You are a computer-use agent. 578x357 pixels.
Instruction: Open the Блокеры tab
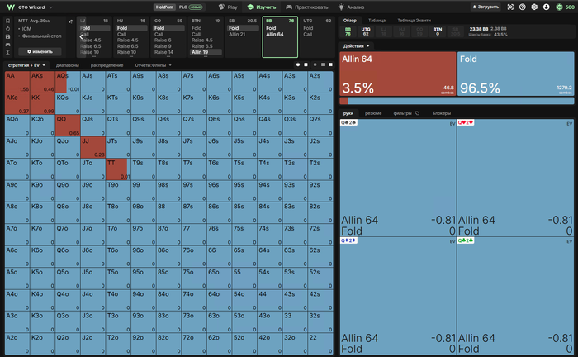[441, 113]
